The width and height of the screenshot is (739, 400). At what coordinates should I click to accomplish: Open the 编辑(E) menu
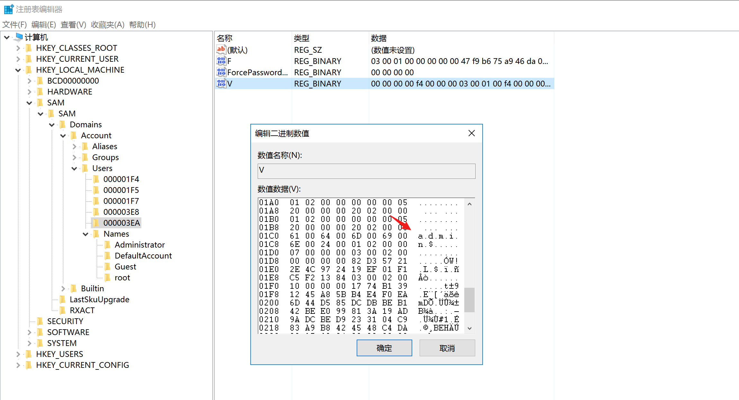pyautogui.click(x=44, y=25)
